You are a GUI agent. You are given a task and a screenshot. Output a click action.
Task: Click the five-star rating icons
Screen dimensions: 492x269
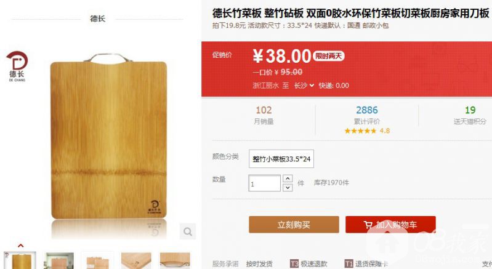tap(360, 130)
